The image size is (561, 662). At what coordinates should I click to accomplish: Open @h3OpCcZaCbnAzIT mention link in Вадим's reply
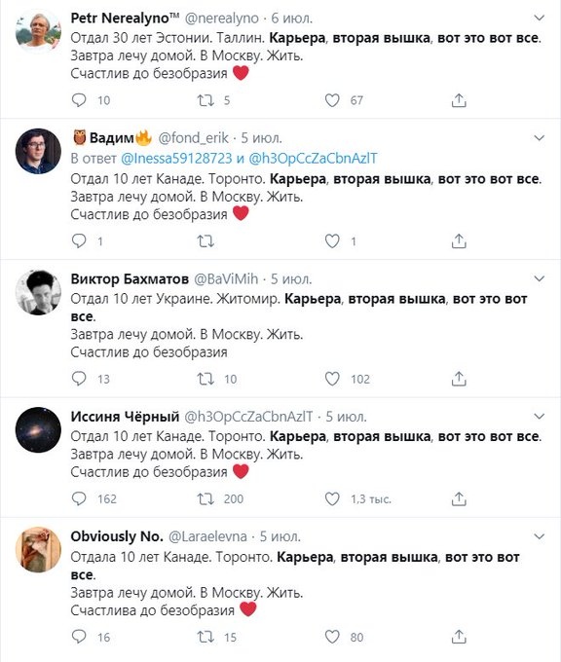pyautogui.click(x=313, y=159)
